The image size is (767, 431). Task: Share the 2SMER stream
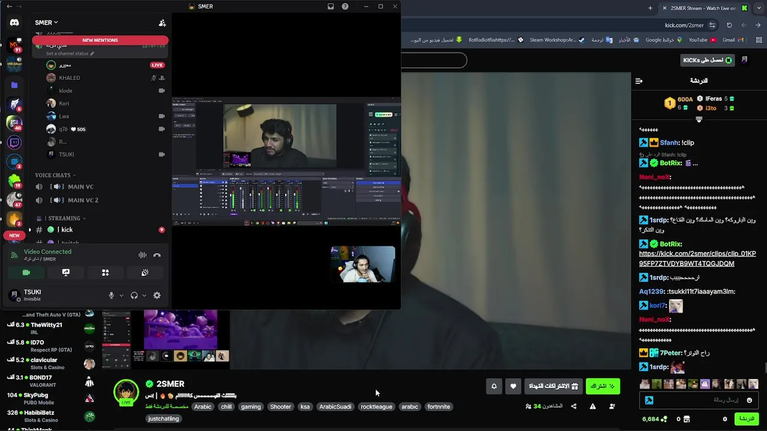(x=573, y=406)
